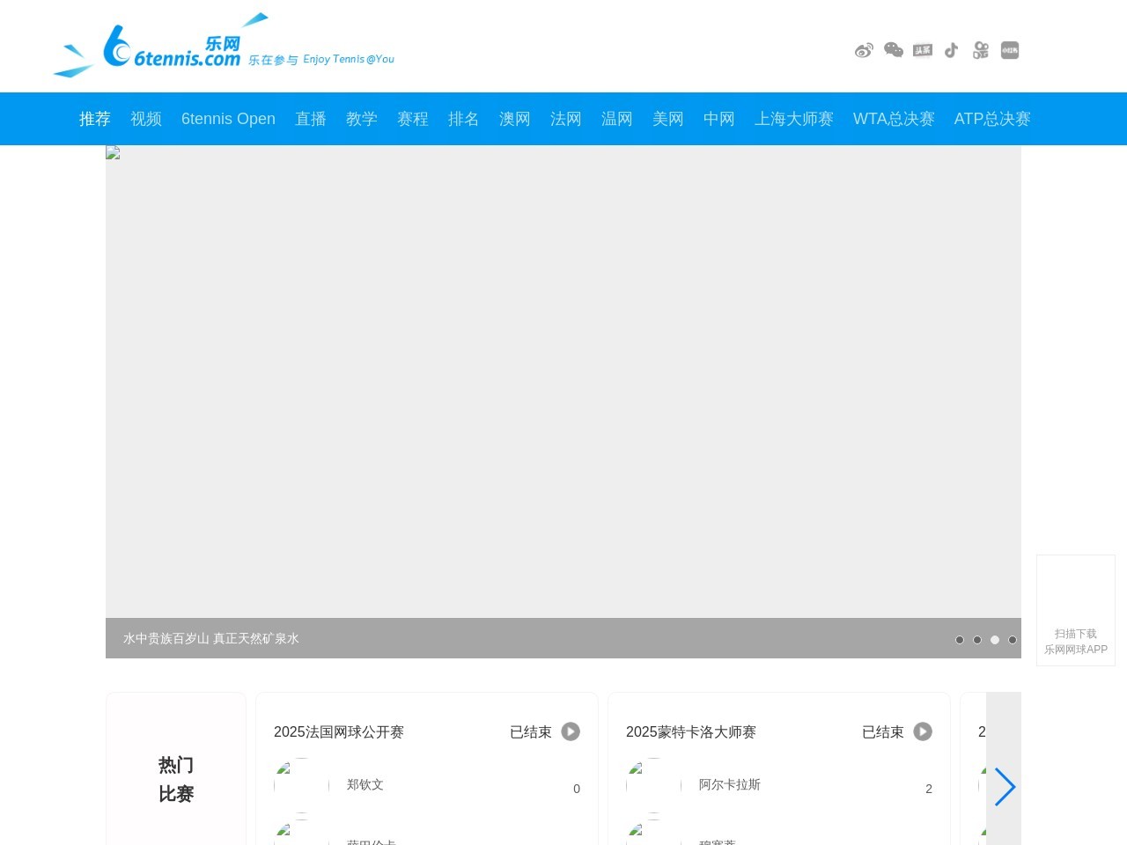Go to the 直播 live section
Screen dimensions: 1127x845
(x=311, y=119)
